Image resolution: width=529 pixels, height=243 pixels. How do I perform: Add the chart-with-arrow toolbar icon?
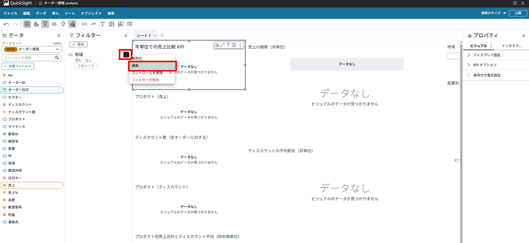click(x=121, y=24)
